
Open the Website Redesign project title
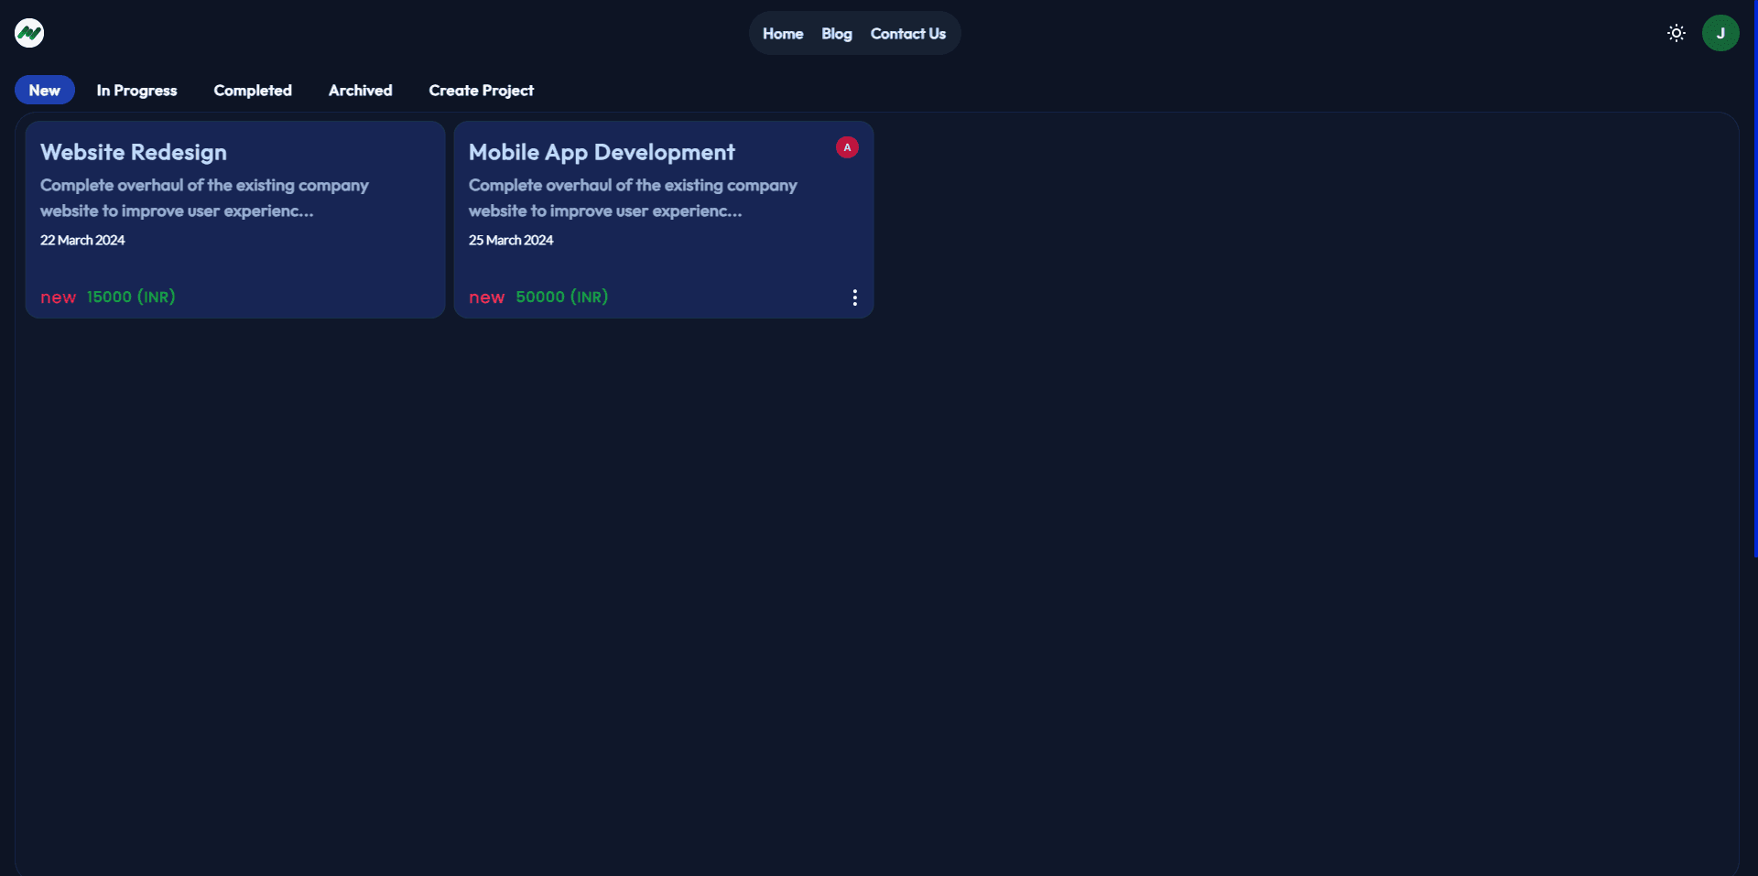click(x=134, y=152)
